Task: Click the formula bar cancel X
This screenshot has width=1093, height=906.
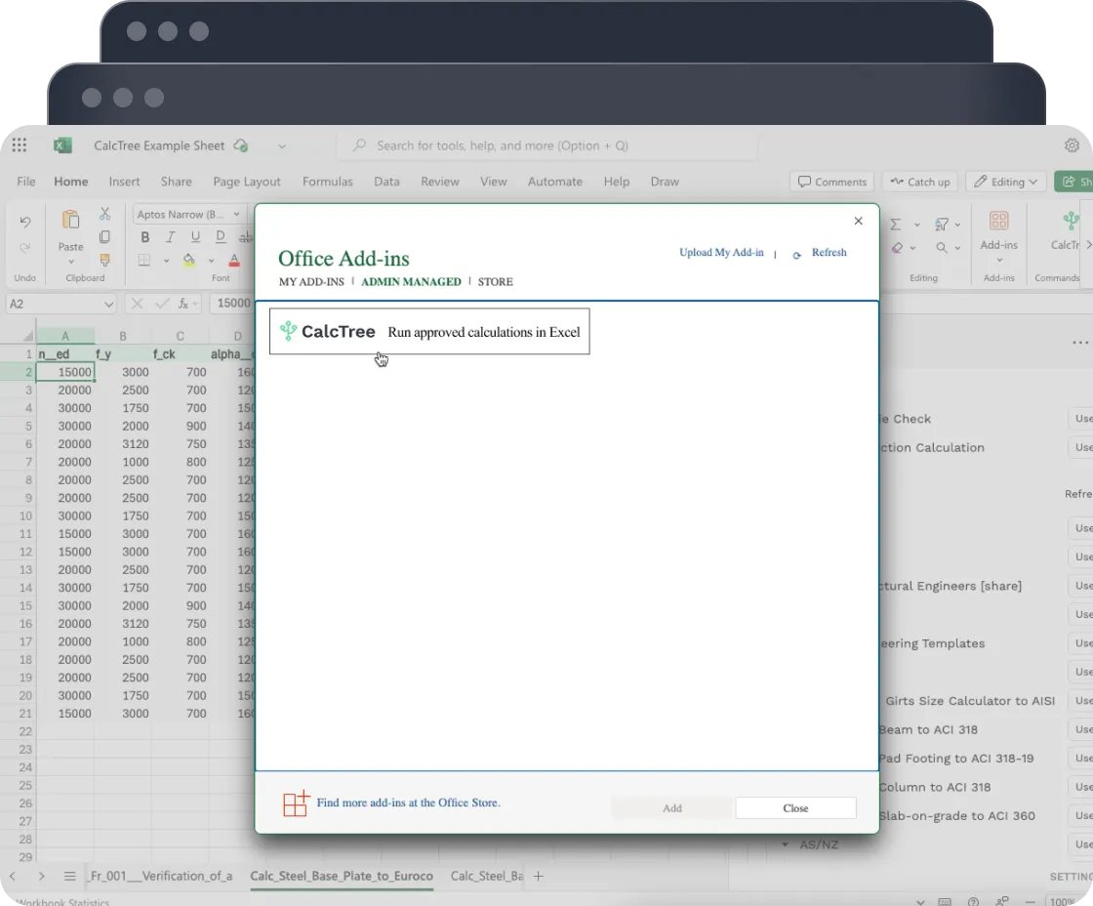Action: pos(138,304)
